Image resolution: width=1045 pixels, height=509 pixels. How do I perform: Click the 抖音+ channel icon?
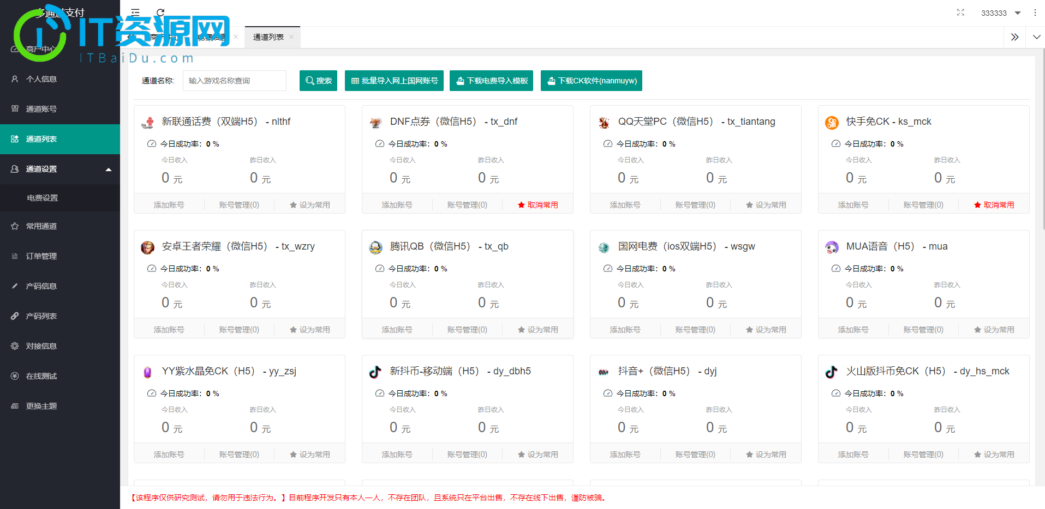[604, 372]
